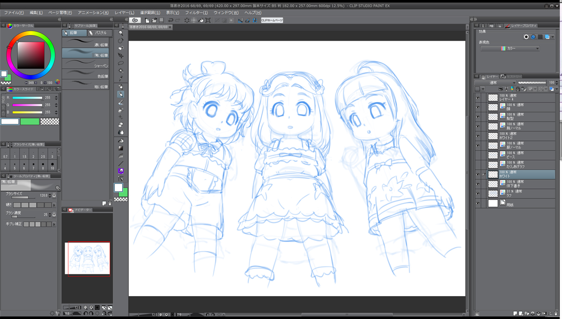Open the layer blending mode 通常 dropdown
The width and height of the screenshot is (562, 319).
[495, 83]
